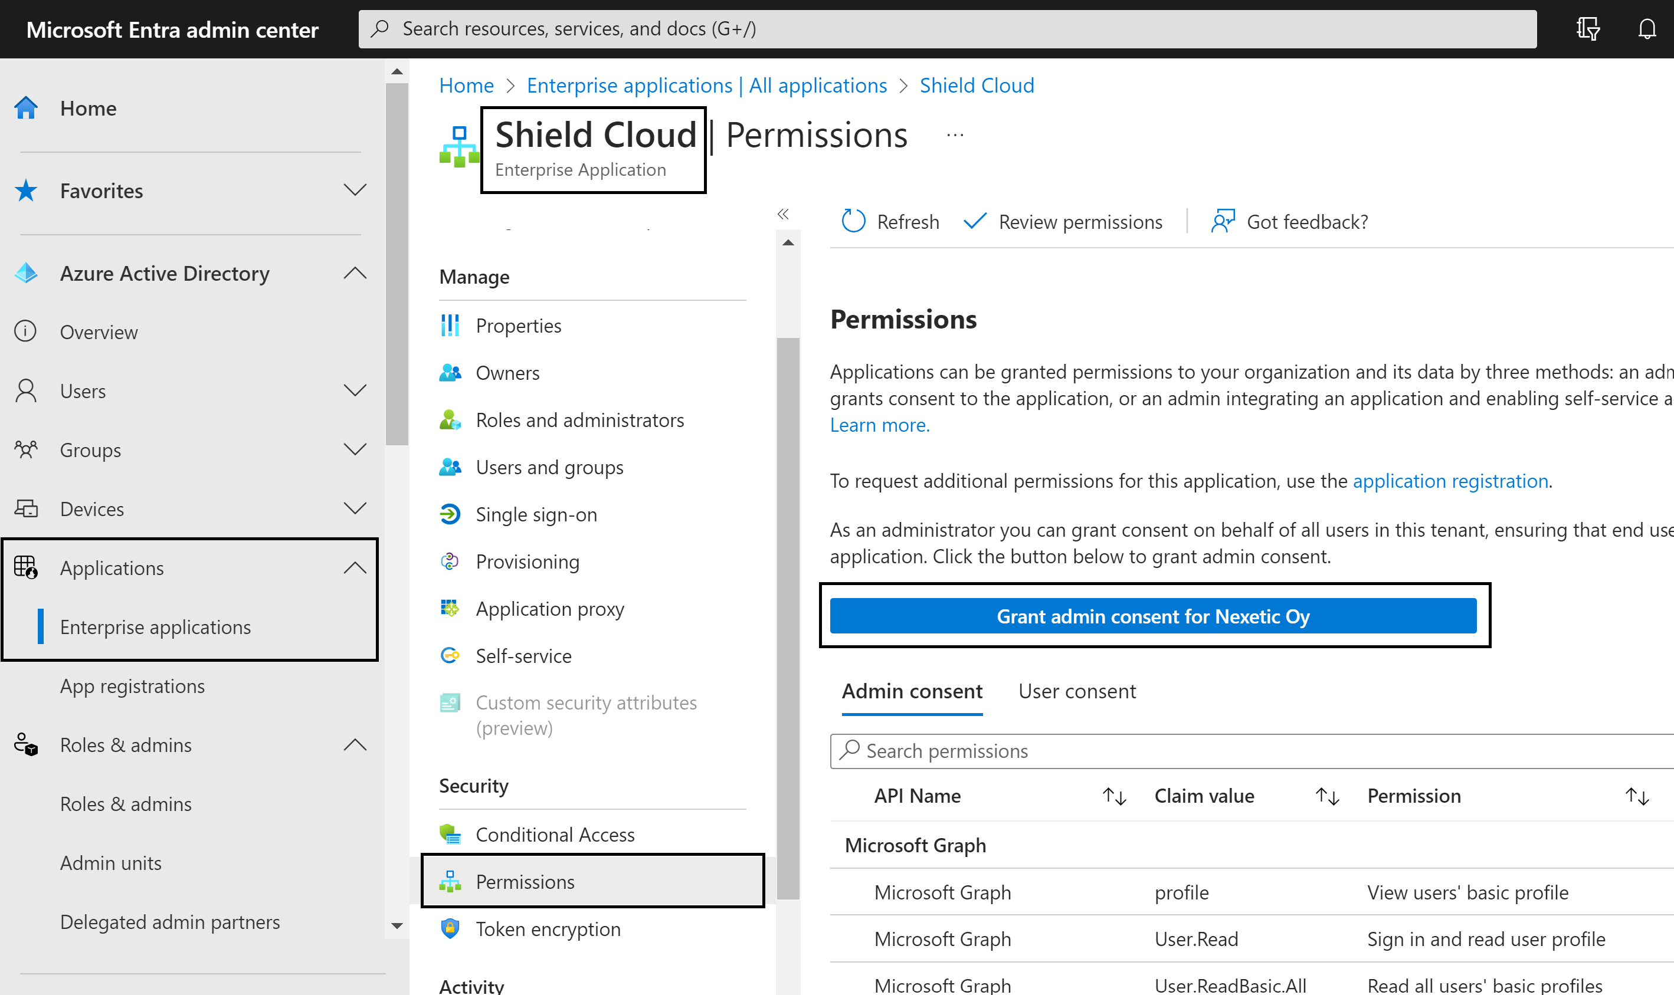Collapse the Applications section chevron
Viewport: 1674px width, 995px height.
click(x=355, y=567)
